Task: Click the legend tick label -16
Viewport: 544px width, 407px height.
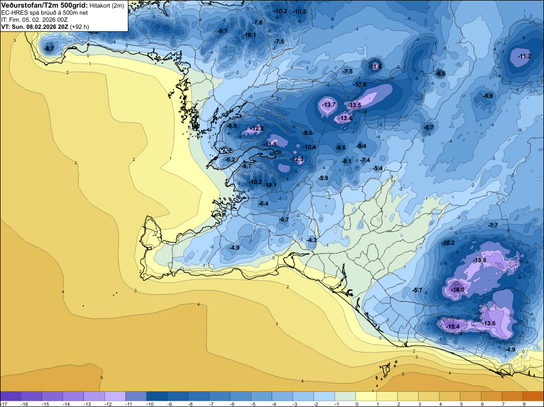Action: 24,404
